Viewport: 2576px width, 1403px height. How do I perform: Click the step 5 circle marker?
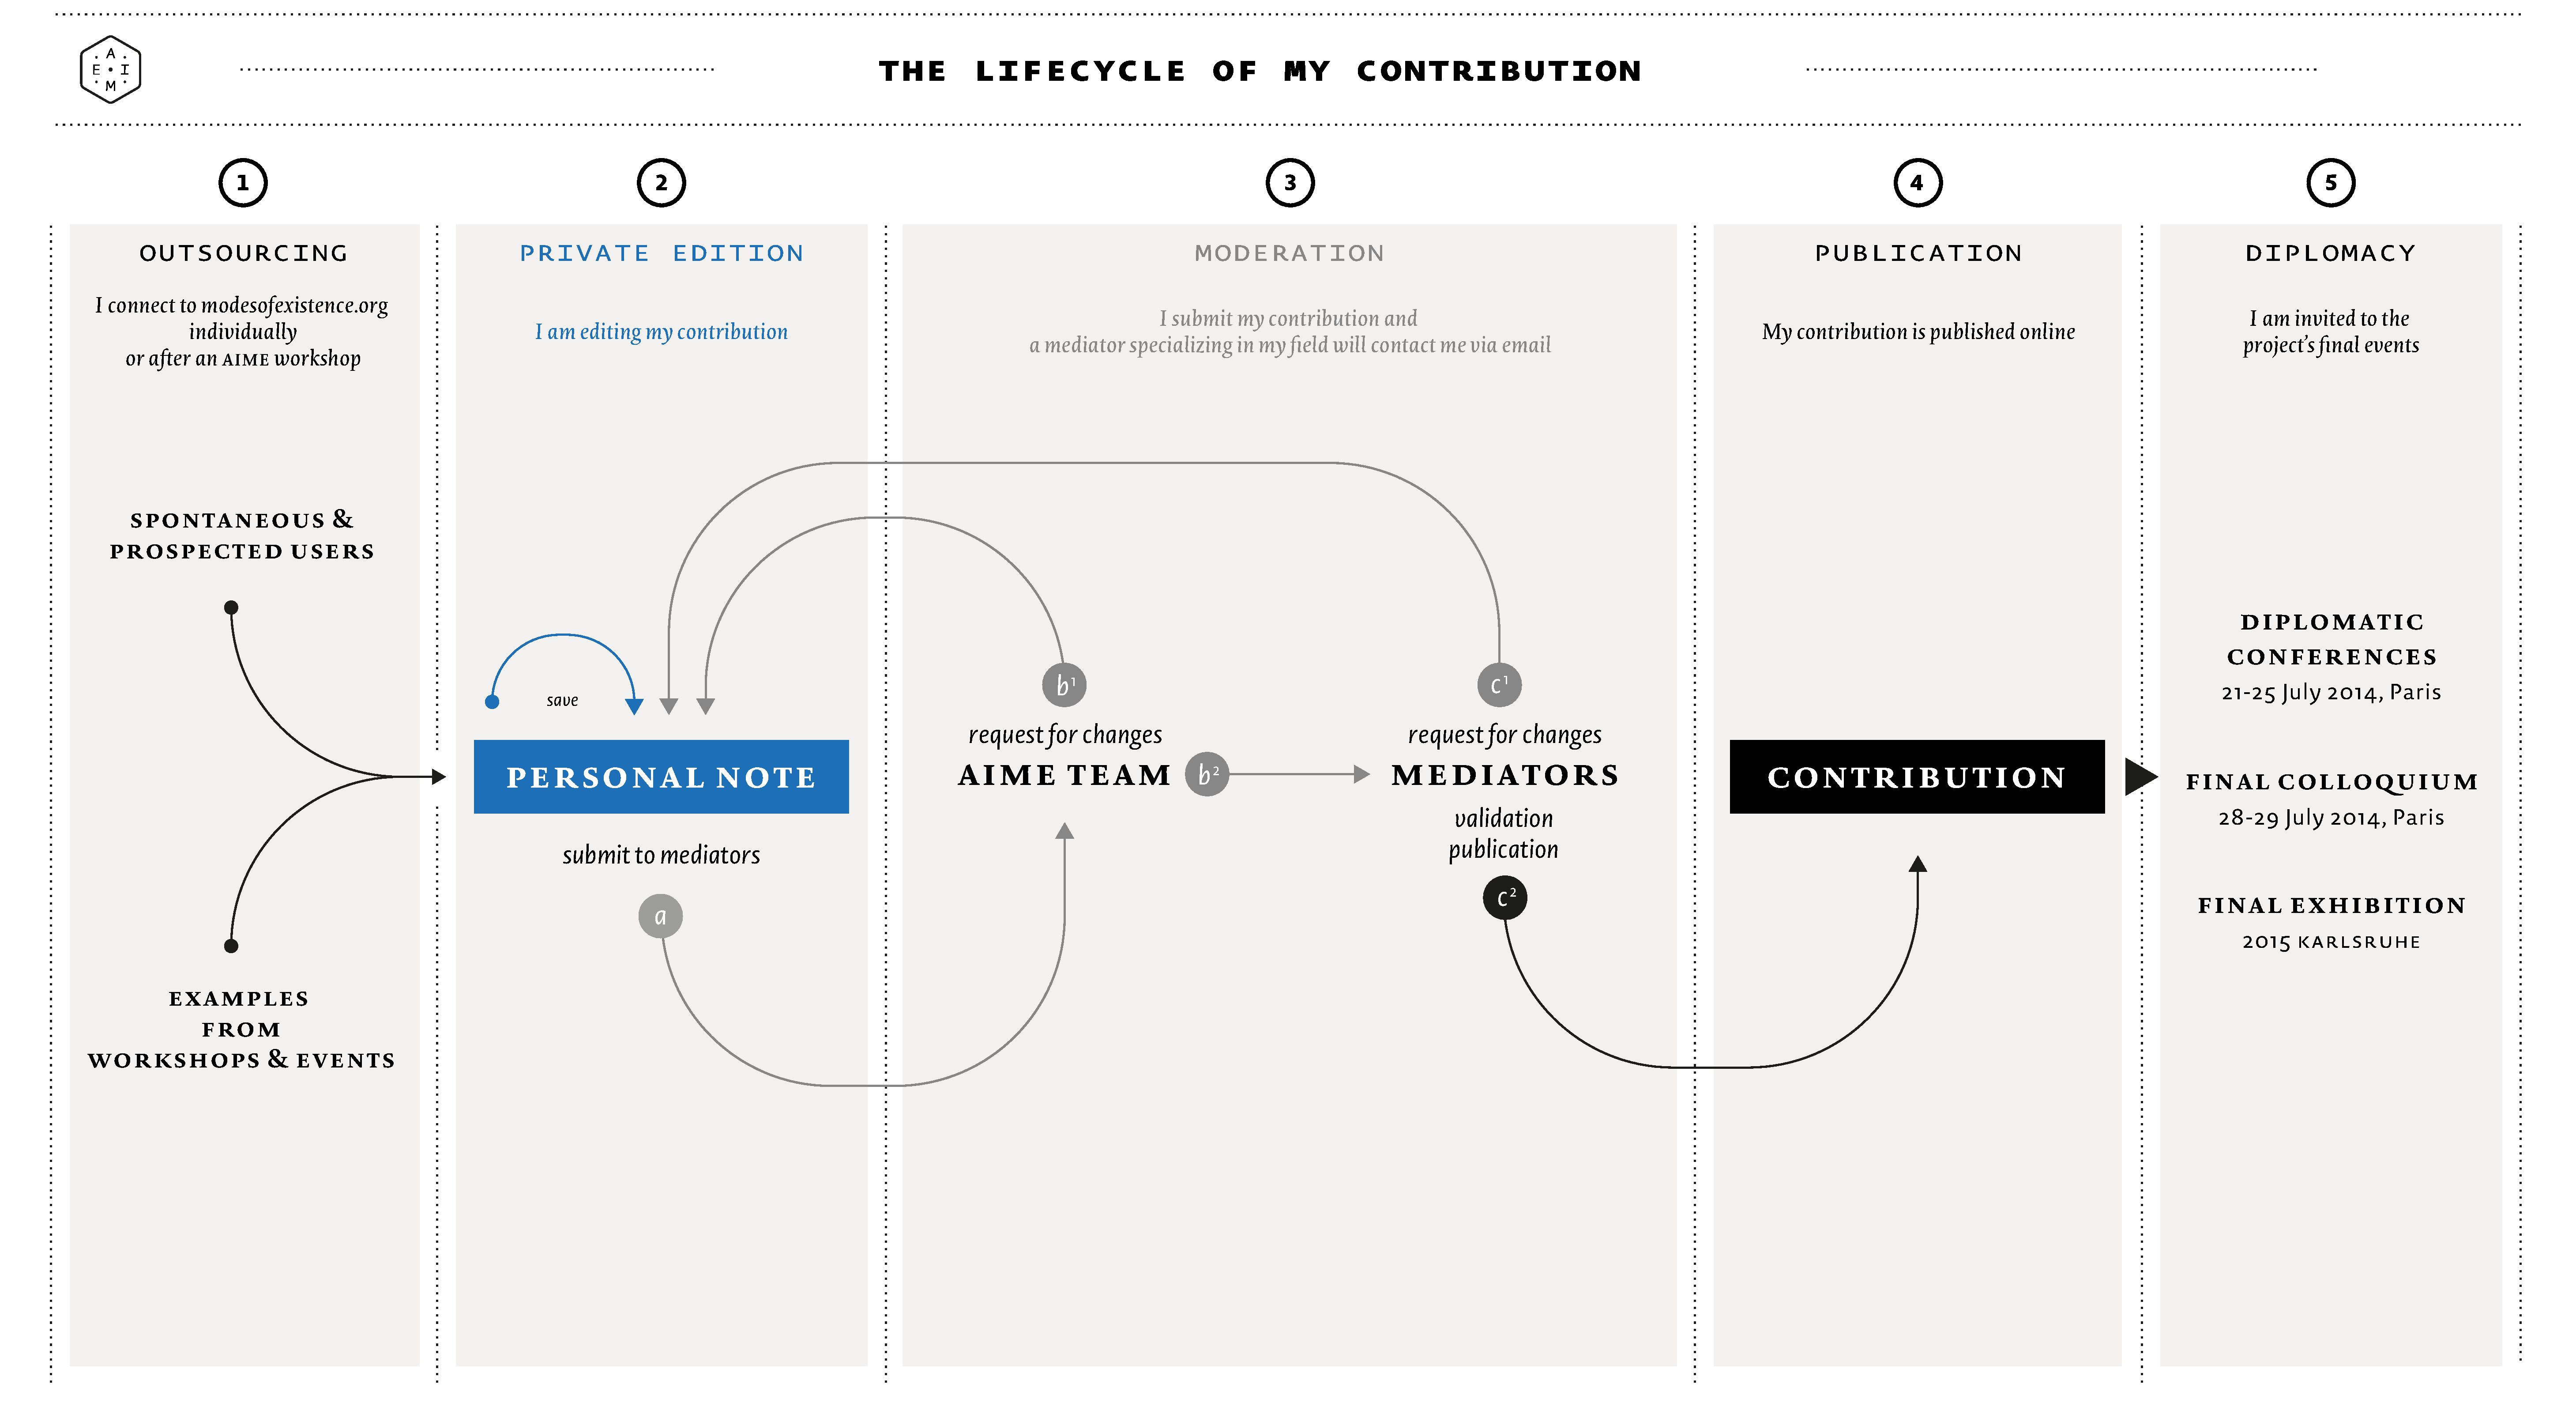[2330, 183]
